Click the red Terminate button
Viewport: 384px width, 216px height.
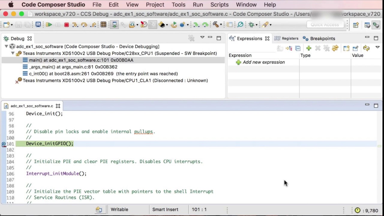coord(67,25)
